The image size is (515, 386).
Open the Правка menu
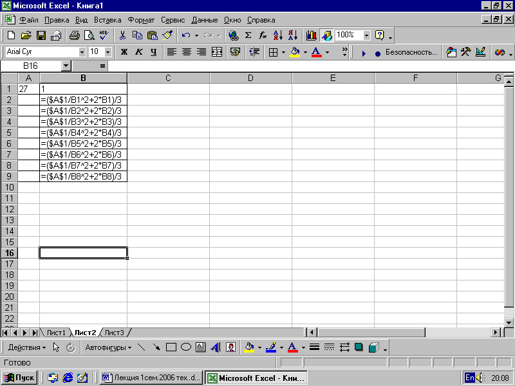point(57,20)
